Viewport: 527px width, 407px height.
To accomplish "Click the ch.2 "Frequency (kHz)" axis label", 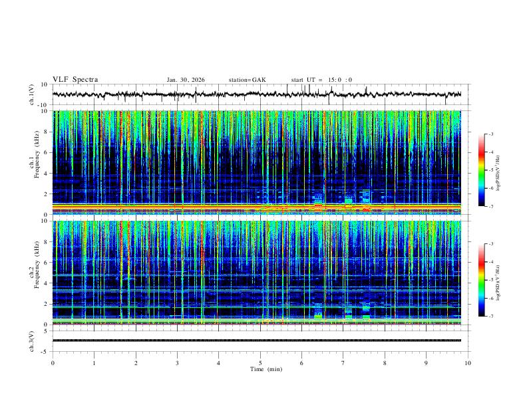I will click(37, 265).
